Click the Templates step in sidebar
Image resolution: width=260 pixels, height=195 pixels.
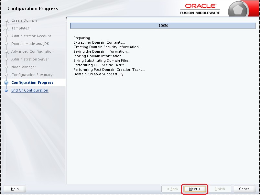(20, 28)
